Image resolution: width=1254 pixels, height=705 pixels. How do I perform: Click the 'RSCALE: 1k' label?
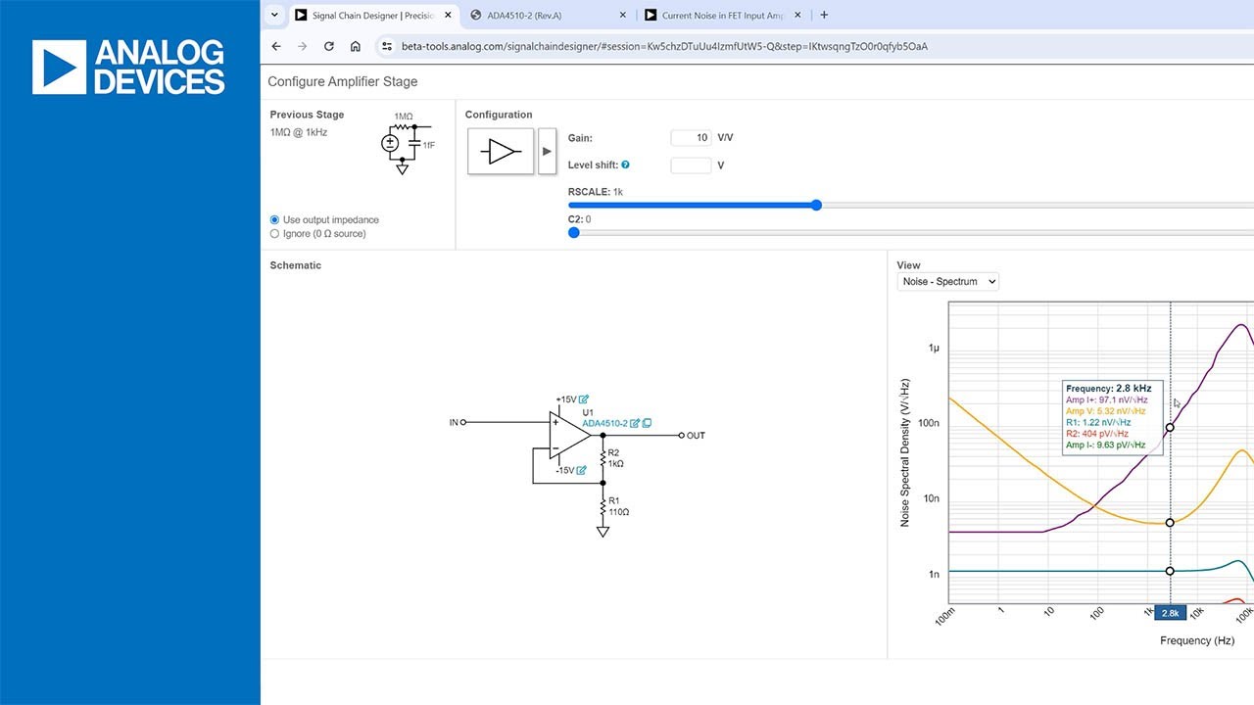(x=596, y=192)
